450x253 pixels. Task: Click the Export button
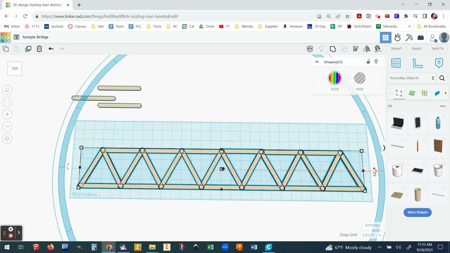417,48
